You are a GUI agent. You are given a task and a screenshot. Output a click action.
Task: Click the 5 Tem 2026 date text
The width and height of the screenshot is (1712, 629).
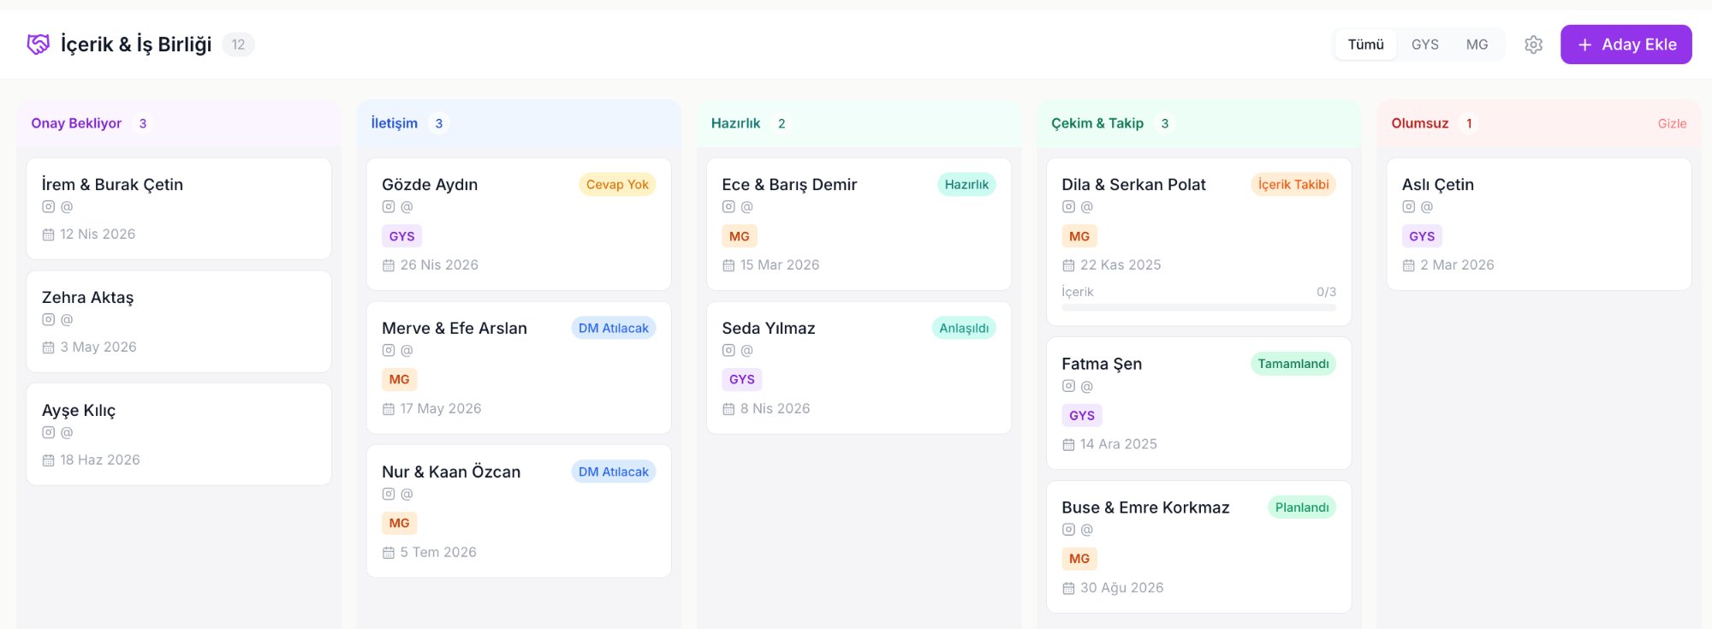point(438,553)
